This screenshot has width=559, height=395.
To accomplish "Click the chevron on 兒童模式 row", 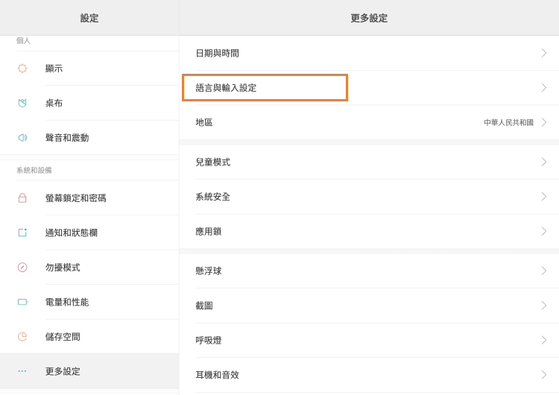I will 544,162.
